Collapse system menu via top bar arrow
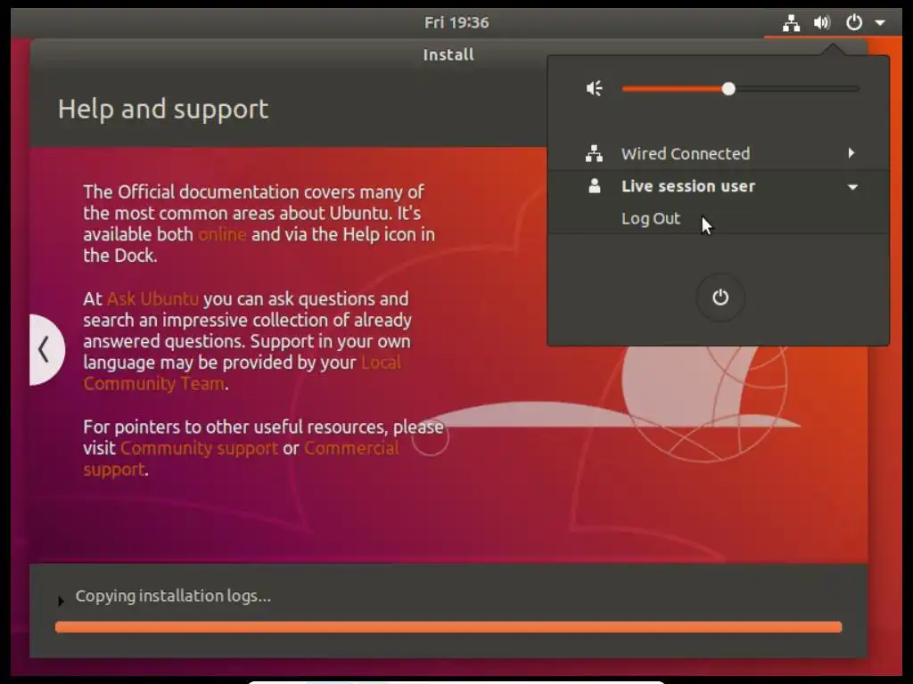The width and height of the screenshot is (913, 684). pyautogui.click(x=880, y=23)
